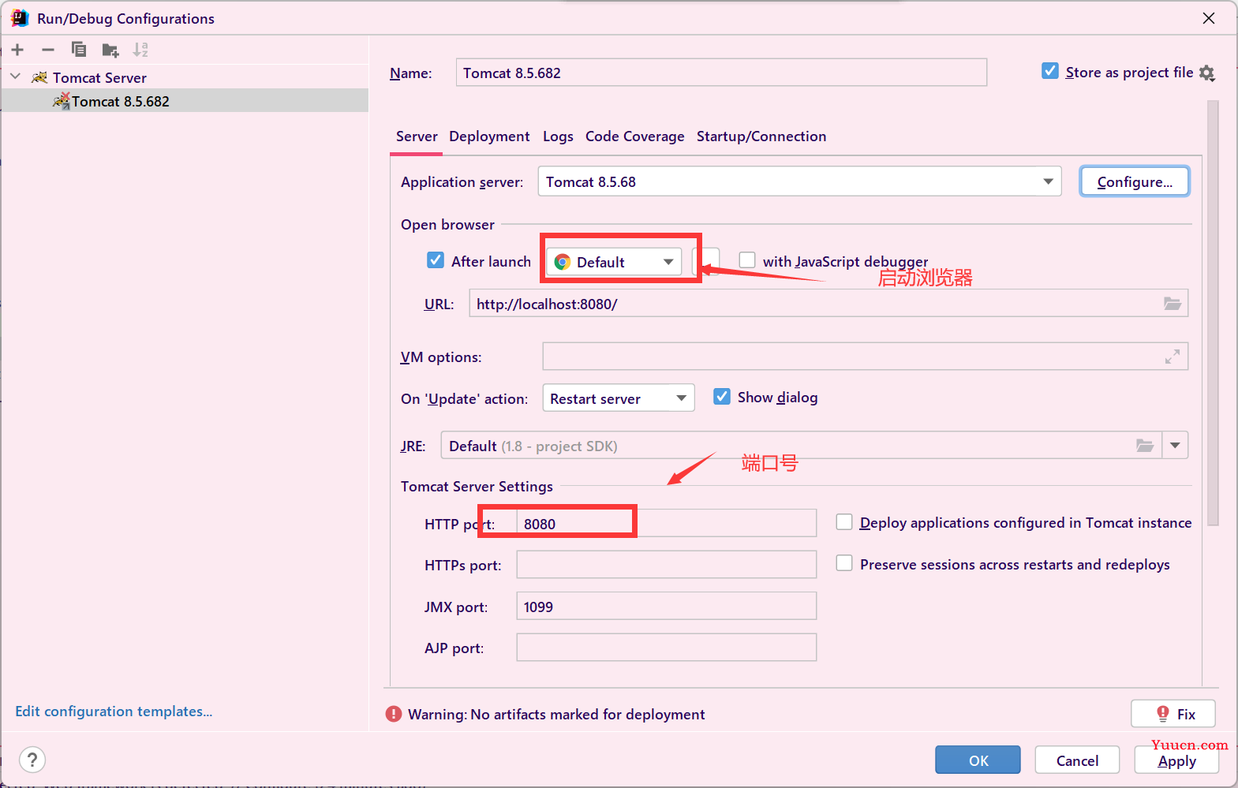Open the Store as project file gear settings
The height and width of the screenshot is (788, 1238).
(1207, 73)
